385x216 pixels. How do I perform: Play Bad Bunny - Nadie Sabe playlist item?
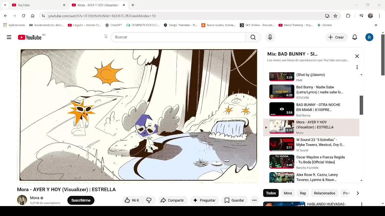[x=311, y=92]
